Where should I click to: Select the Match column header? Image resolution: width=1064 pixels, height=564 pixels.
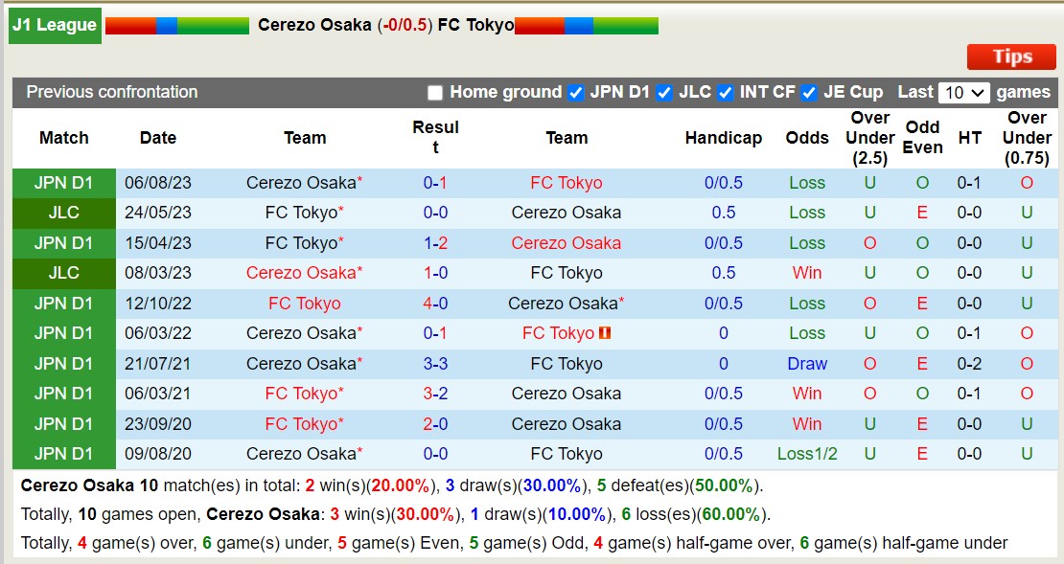(63, 138)
